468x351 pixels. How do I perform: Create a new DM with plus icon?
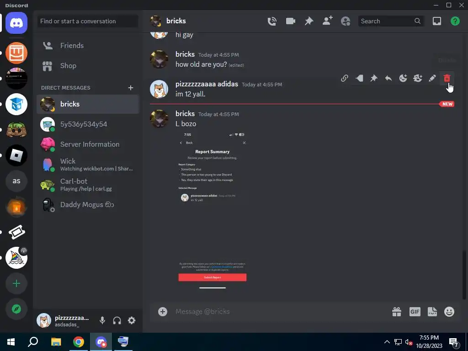[130, 88]
